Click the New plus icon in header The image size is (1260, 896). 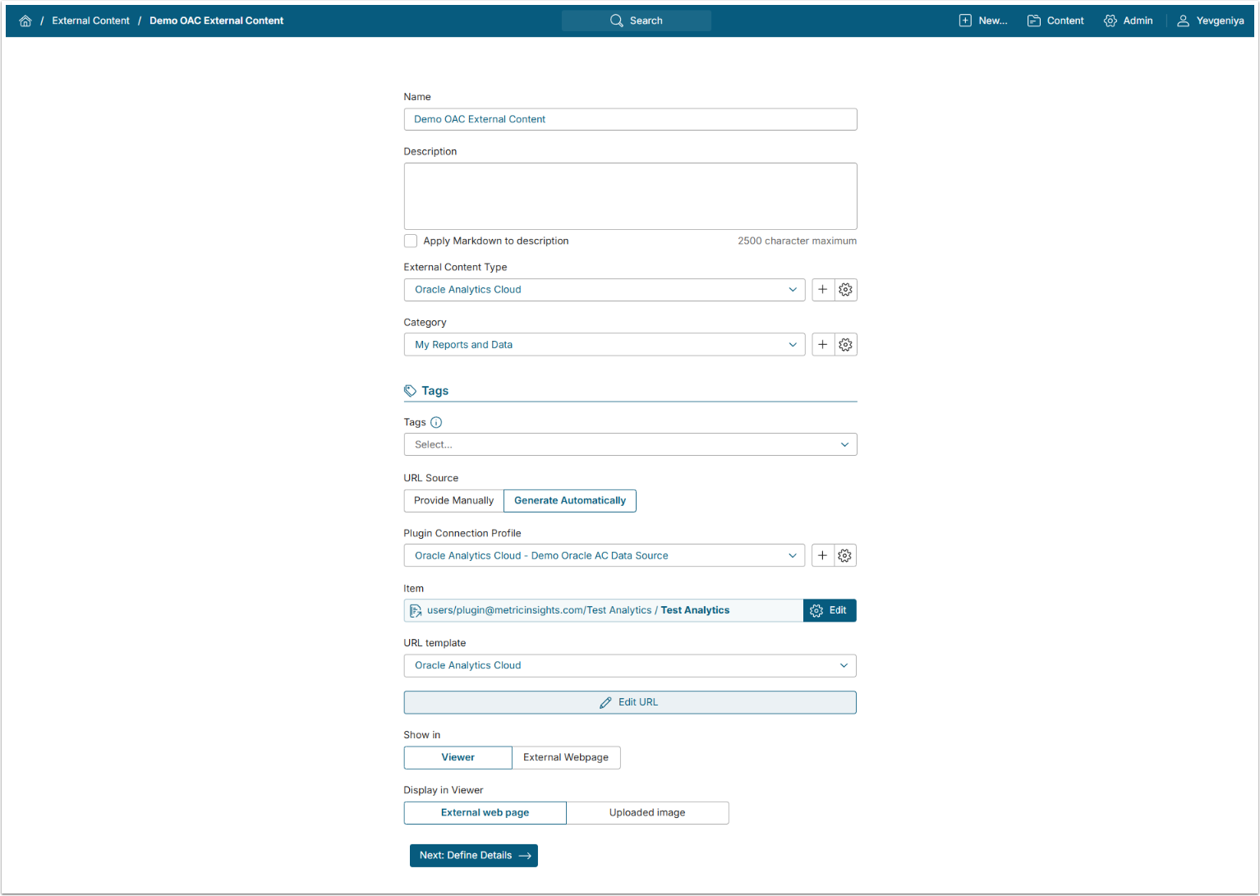click(965, 21)
